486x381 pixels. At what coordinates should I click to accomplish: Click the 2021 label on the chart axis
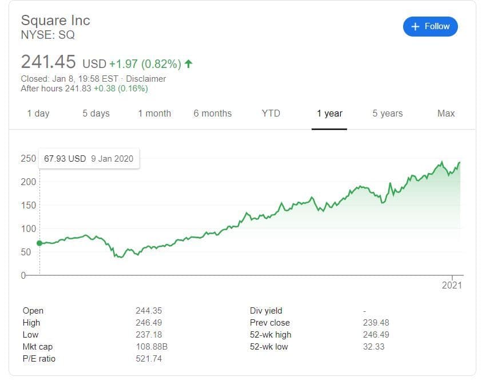point(452,285)
